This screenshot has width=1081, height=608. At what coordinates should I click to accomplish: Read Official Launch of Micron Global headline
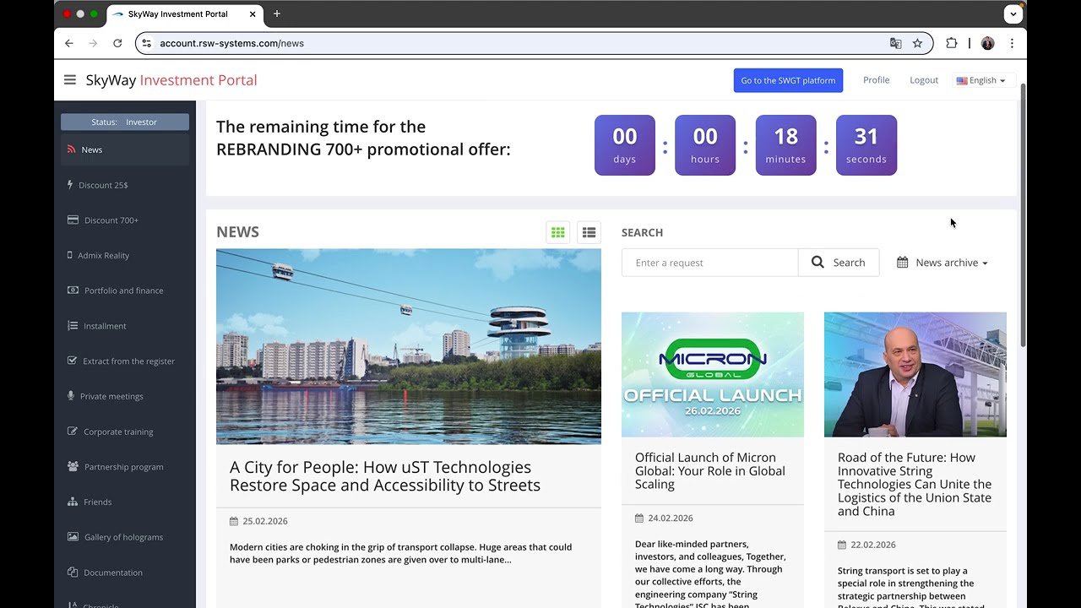[x=710, y=471]
